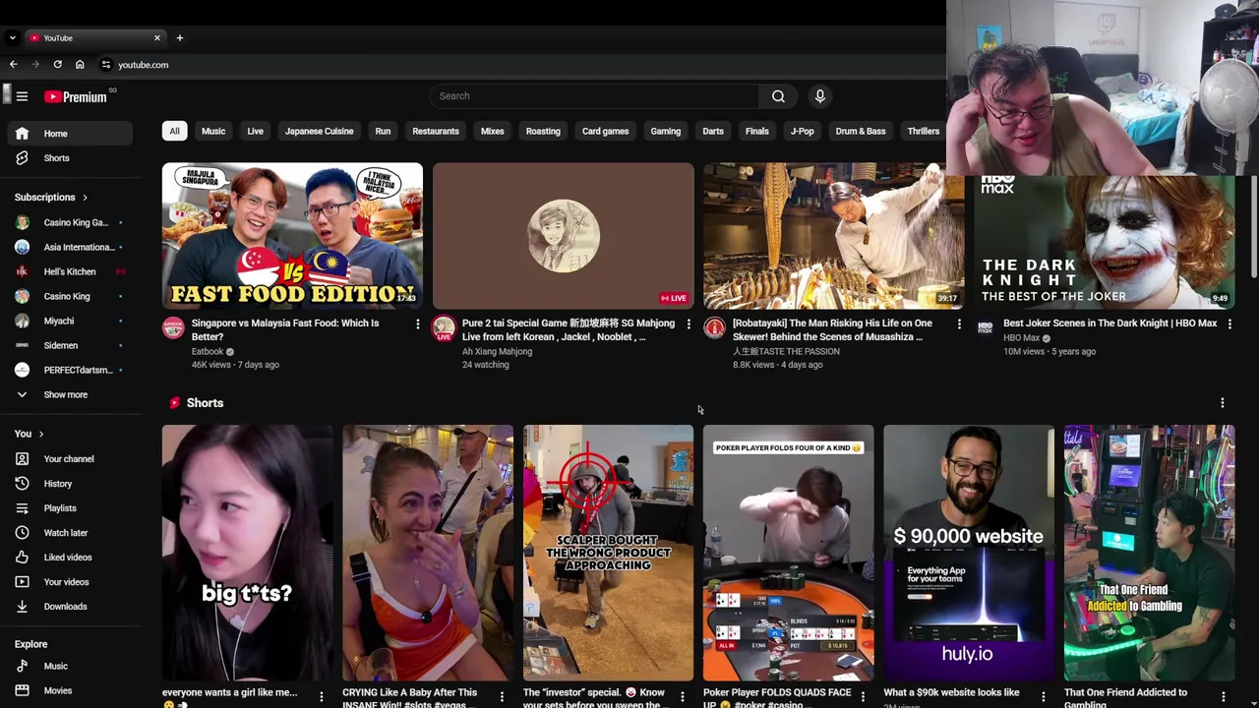Screen dimensions: 1259x708
Task: Start voice search with microphone icon
Action: tap(820, 96)
